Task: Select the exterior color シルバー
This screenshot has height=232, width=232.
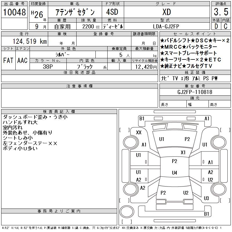Action: click(62, 55)
